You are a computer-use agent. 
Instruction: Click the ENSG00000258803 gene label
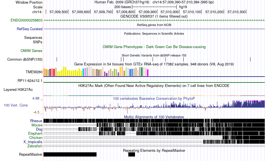pyautogui.click(x=26, y=20)
